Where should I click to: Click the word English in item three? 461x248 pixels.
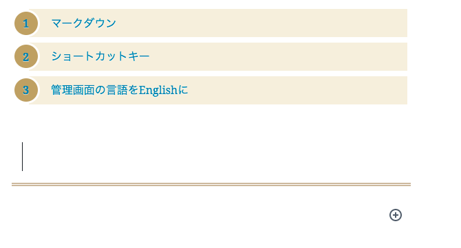(158, 91)
